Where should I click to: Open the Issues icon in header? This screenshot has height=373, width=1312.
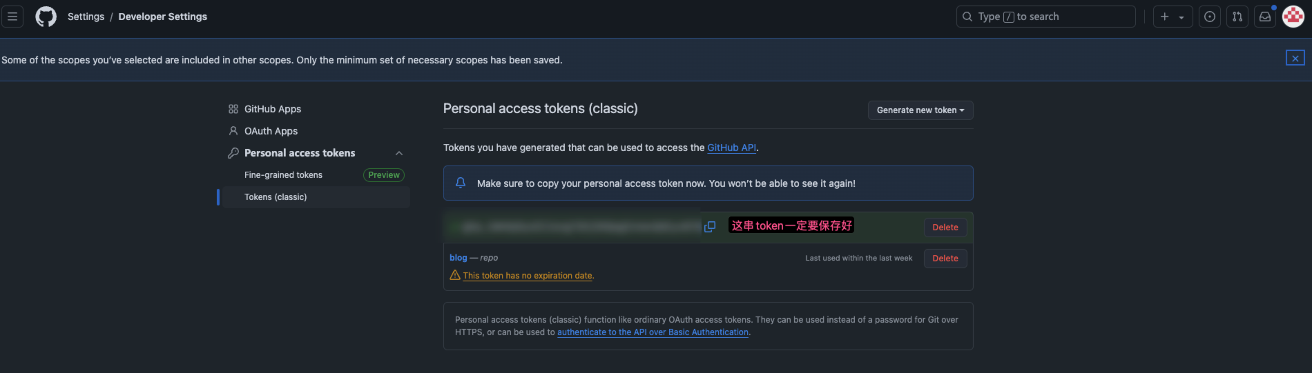[1210, 17]
